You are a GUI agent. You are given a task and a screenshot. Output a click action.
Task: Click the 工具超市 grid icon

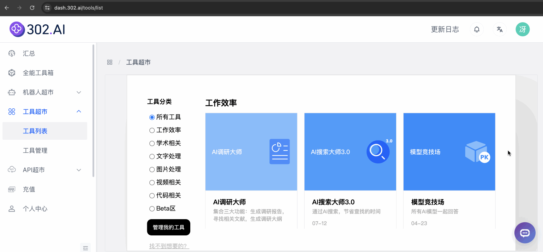pyautogui.click(x=12, y=112)
